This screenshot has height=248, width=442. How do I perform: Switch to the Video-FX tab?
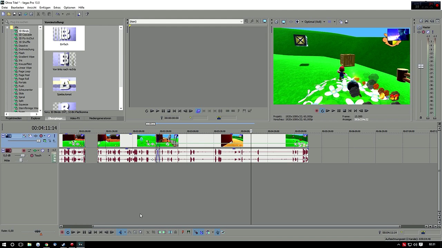(75, 118)
